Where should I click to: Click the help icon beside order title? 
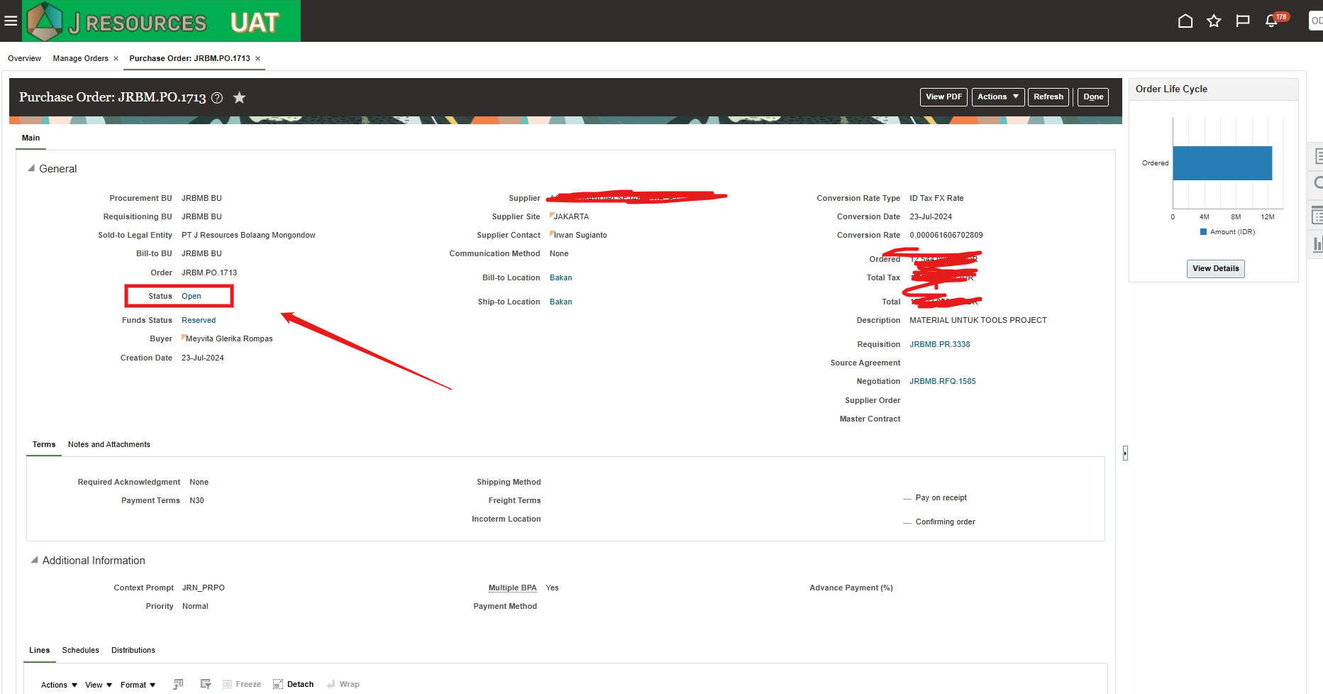(217, 98)
